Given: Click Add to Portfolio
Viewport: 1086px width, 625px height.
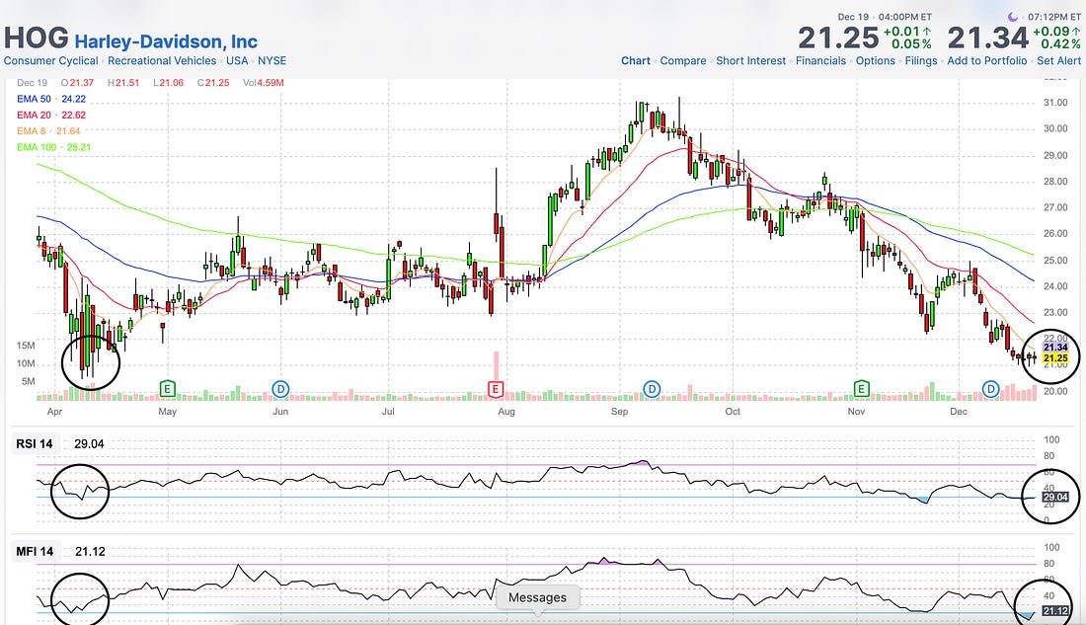Looking at the screenshot, I should pos(987,61).
